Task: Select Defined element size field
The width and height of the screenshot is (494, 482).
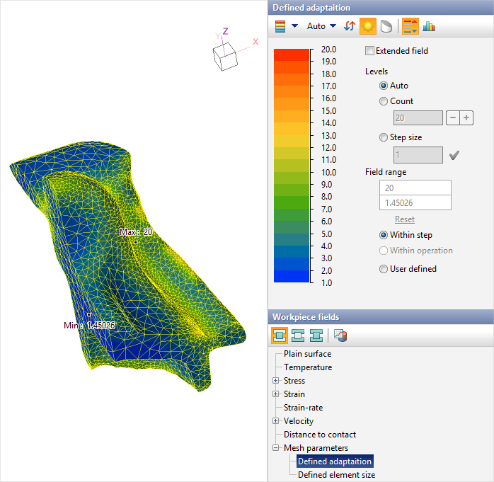Action: 336,475
